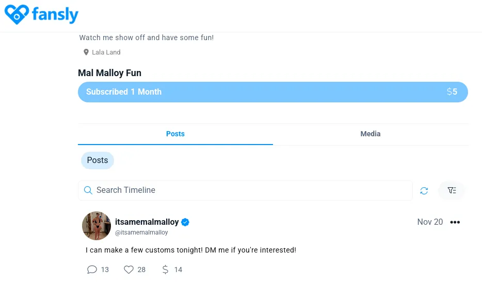Click the Nov 20 post date
This screenshot has height=287, width=482.
pyautogui.click(x=430, y=222)
